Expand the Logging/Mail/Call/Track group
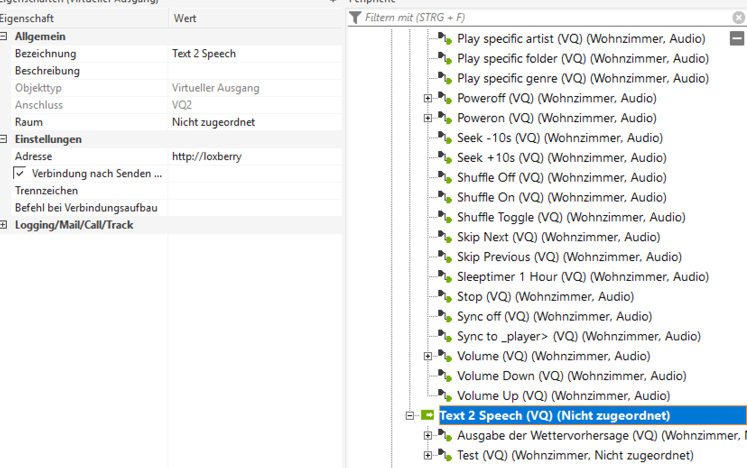This screenshot has width=747, height=468. (x=4, y=225)
